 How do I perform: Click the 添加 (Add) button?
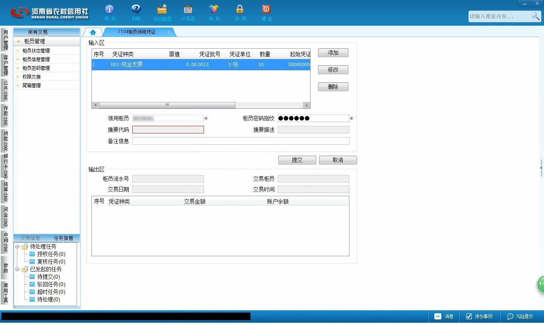333,53
